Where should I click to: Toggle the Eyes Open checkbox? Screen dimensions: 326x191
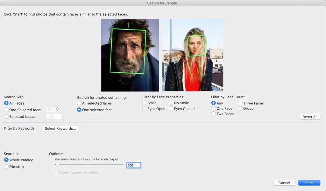pos(145,109)
